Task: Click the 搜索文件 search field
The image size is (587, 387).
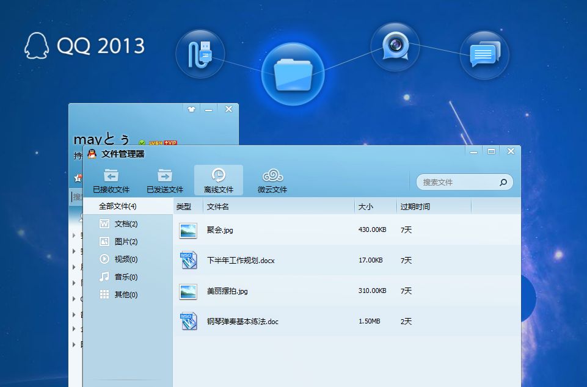Action: click(x=465, y=183)
